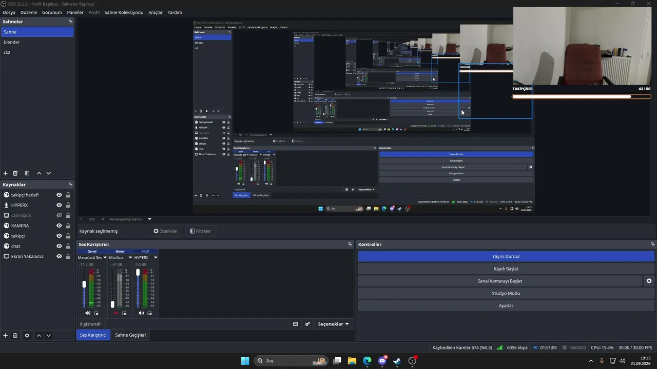The height and width of the screenshot is (369, 657).
Task: Open the Dosya menu
Action: click(x=9, y=12)
